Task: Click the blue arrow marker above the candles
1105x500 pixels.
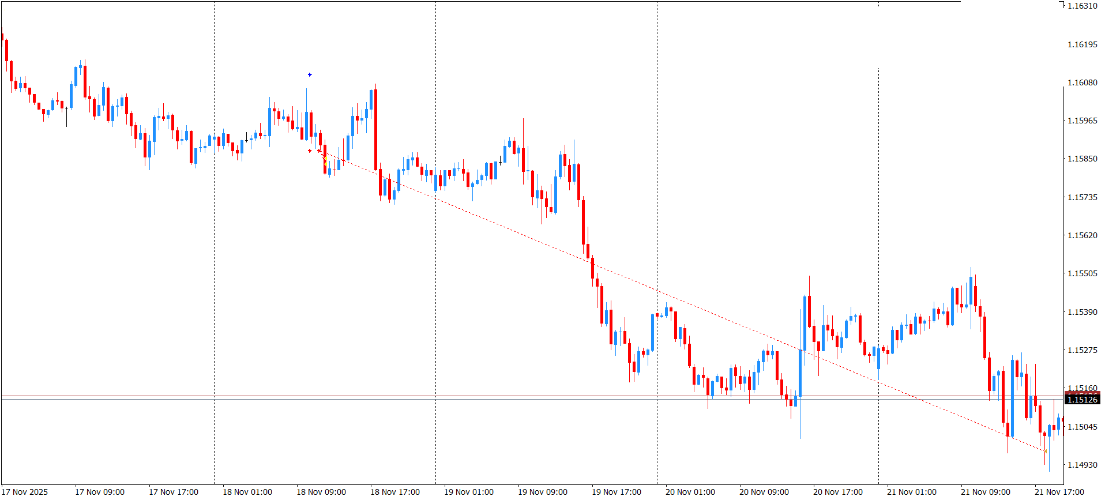Action: (310, 74)
